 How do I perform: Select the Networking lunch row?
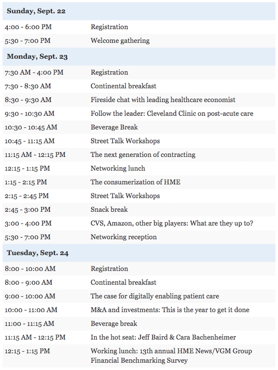[139, 168]
